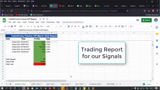The height and width of the screenshot is (90, 160).
Task: Open horizontal align dropdown
Action: click(x=97, y=26)
